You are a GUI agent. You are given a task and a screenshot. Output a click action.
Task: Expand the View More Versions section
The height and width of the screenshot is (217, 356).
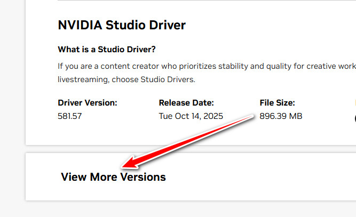pos(113,177)
